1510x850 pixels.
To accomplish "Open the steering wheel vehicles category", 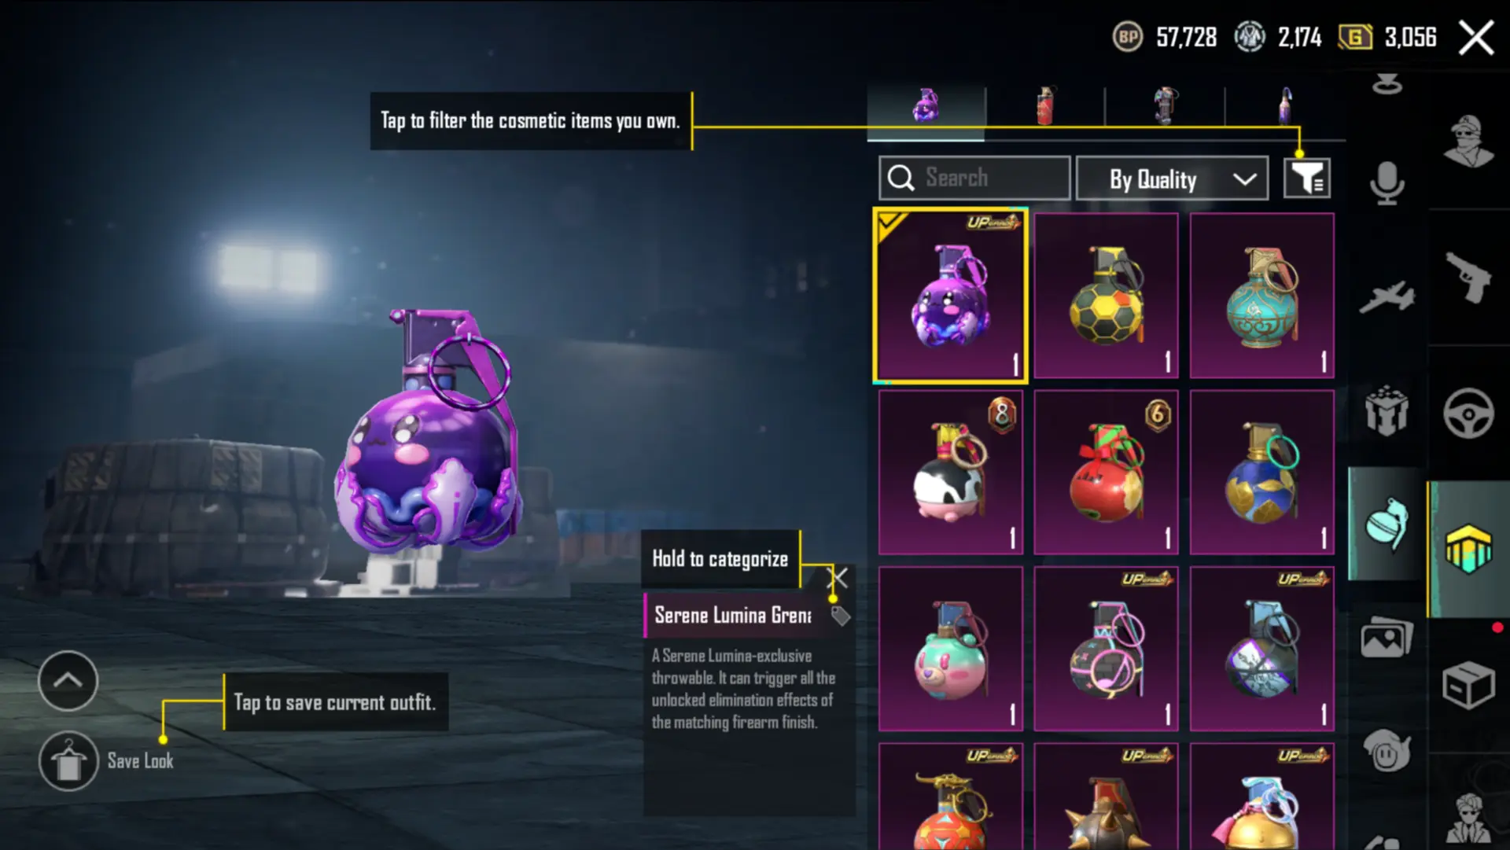I will (x=1468, y=413).
